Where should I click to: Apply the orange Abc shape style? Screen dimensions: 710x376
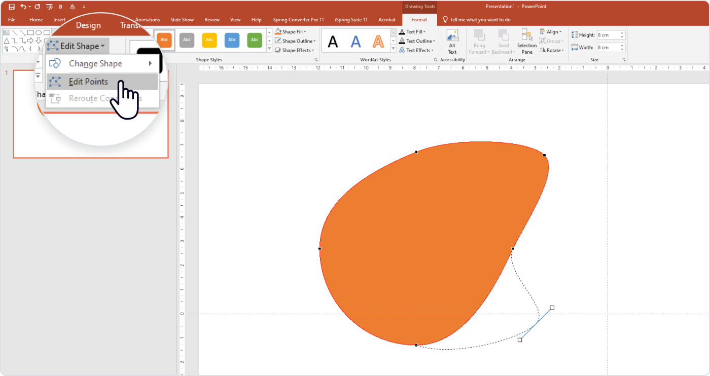[x=164, y=40]
